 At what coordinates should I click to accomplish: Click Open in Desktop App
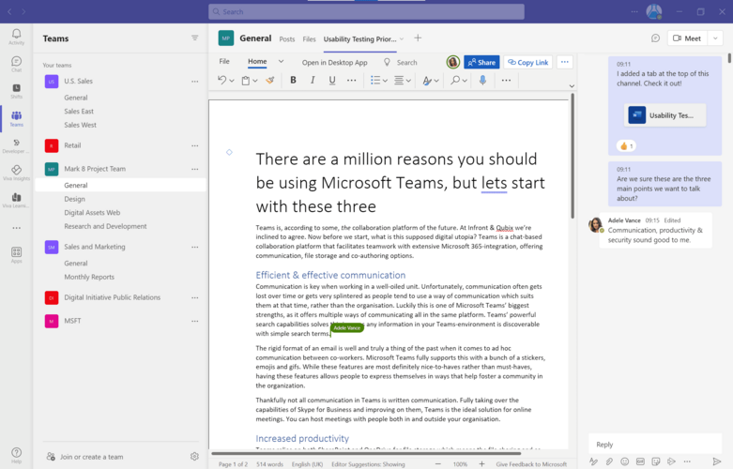[335, 62]
